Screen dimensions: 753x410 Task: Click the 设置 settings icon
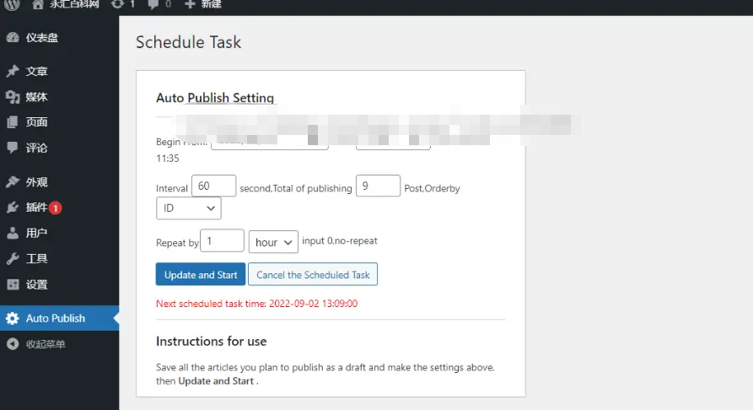[x=13, y=284]
